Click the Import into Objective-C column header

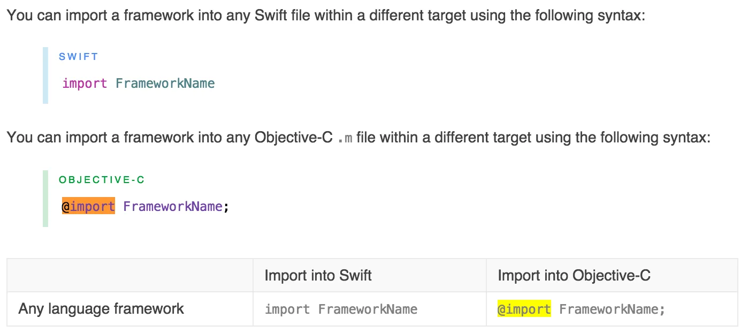[574, 276]
